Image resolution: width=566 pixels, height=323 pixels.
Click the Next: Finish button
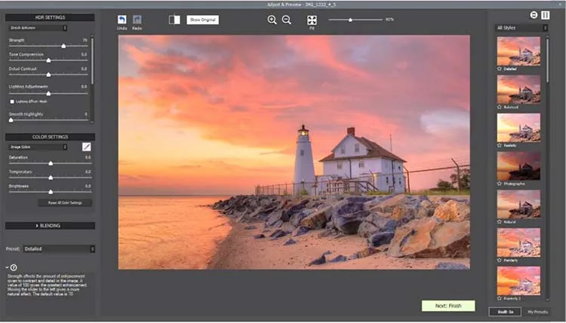[448, 306]
